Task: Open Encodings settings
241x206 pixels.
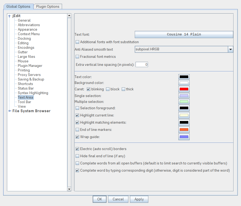Action: pyautogui.click(x=26, y=47)
